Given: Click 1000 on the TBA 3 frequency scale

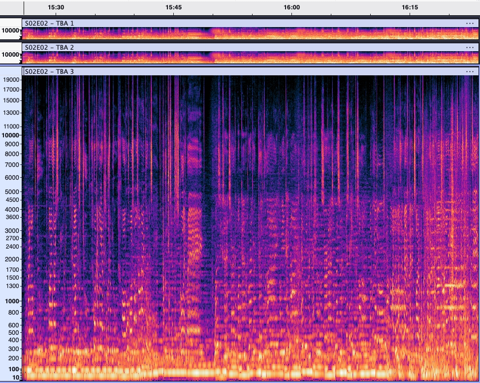Looking at the screenshot, I should point(13,301).
